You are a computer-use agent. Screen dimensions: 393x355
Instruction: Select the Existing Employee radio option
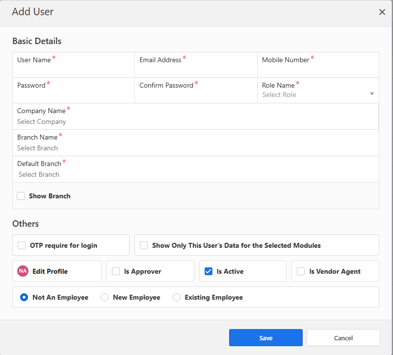[x=177, y=297]
